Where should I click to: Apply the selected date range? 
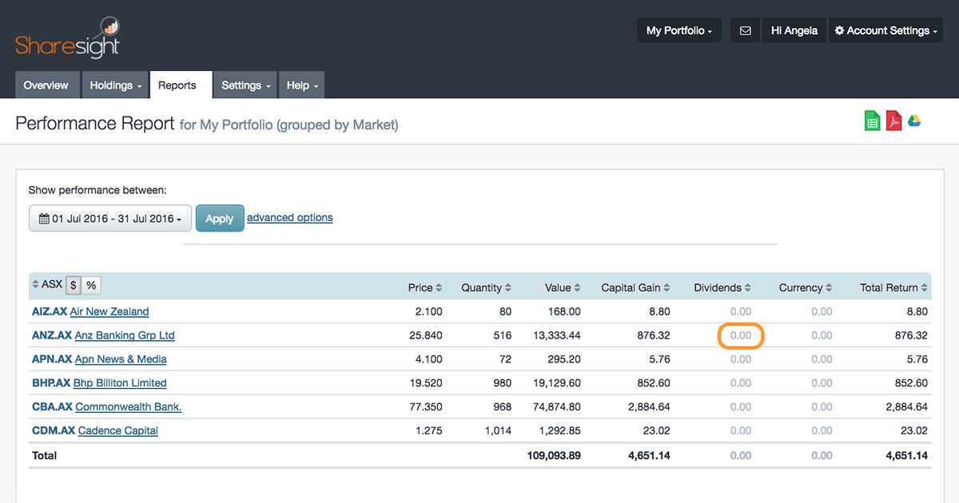coord(219,217)
